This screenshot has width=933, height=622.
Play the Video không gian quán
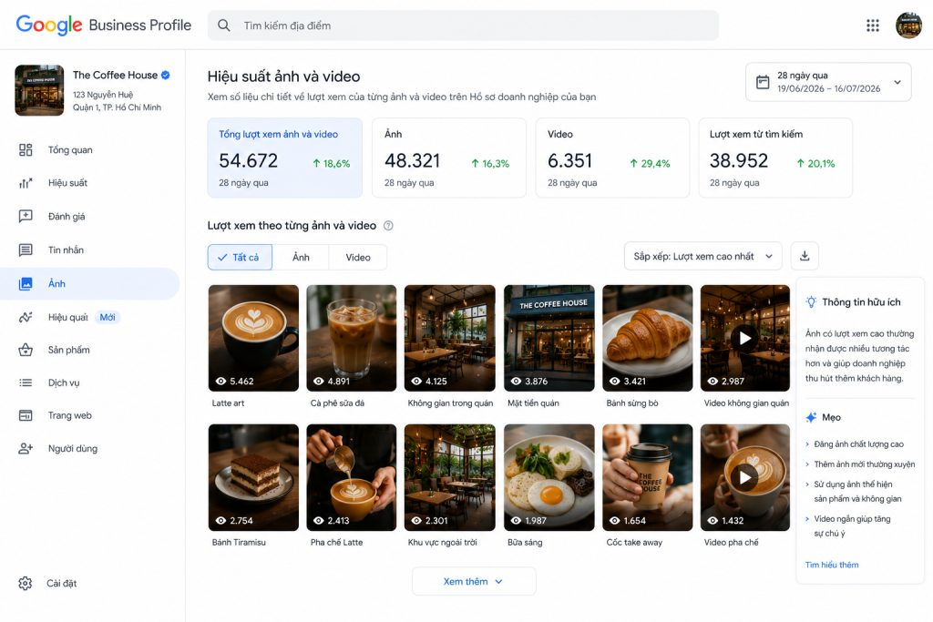(745, 339)
